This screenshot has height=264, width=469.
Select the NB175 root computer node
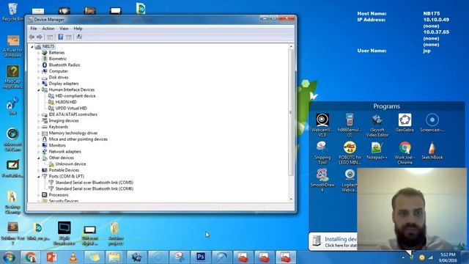click(x=48, y=46)
